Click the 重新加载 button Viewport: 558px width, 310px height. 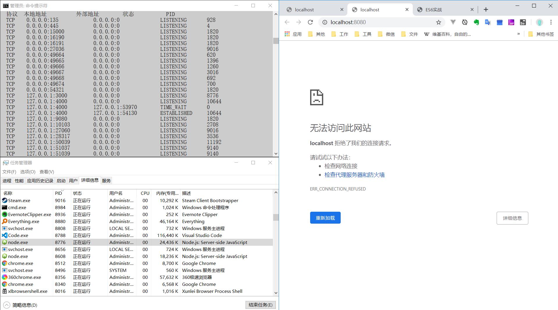[x=325, y=218]
